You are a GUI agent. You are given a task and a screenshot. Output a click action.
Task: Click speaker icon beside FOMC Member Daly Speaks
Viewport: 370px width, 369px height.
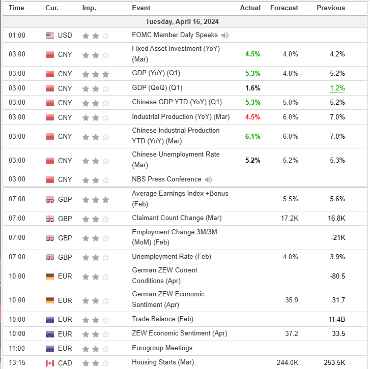pyautogui.click(x=225, y=35)
